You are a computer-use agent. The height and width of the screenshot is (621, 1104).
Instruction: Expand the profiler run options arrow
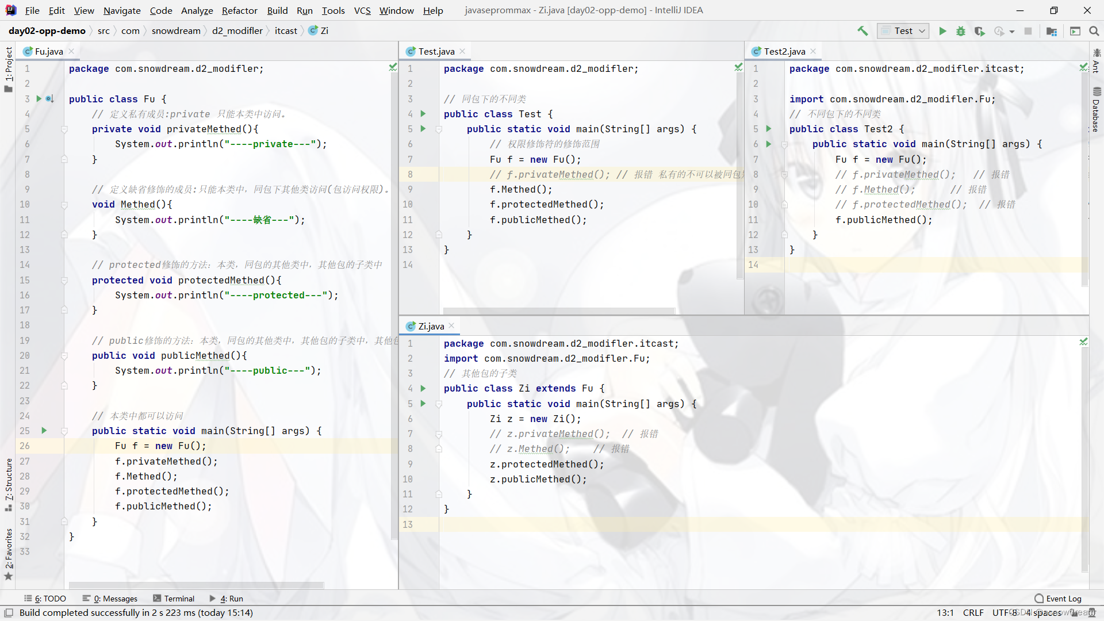click(x=1012, y=32)
